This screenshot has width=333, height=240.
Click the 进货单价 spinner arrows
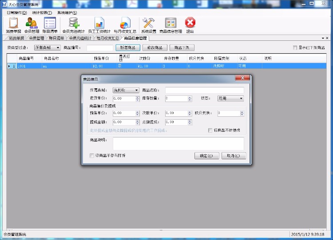point(137,98)
